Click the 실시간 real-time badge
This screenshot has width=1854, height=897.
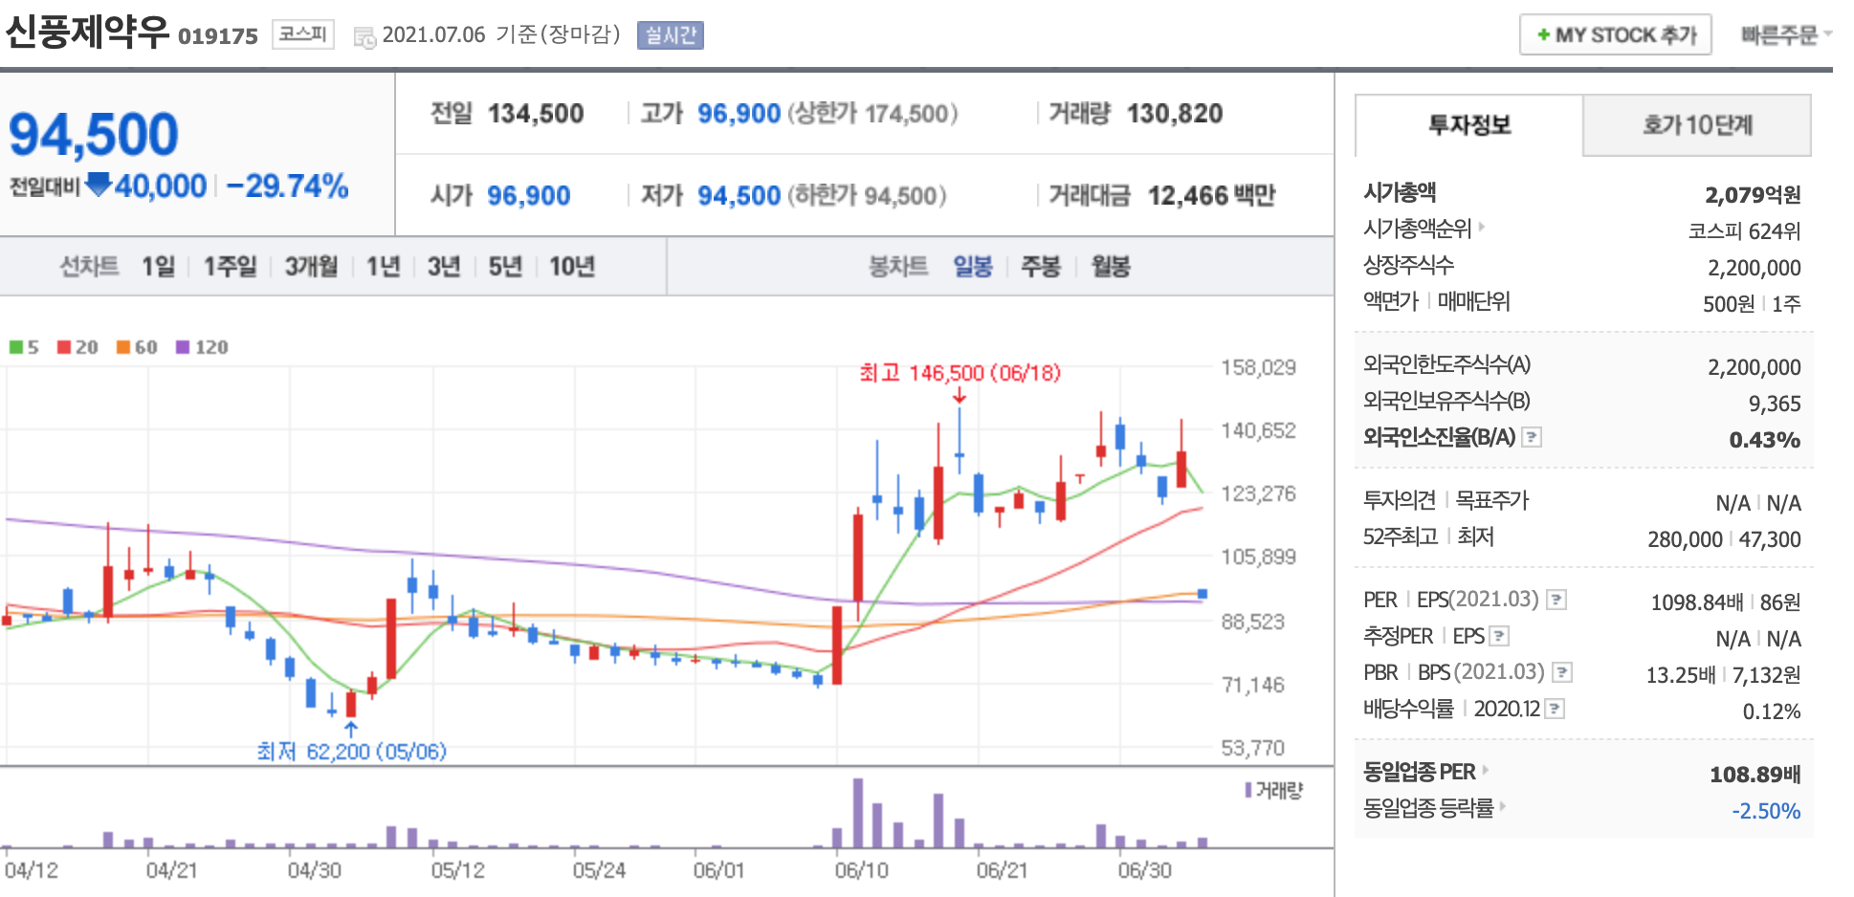point(670,35)
